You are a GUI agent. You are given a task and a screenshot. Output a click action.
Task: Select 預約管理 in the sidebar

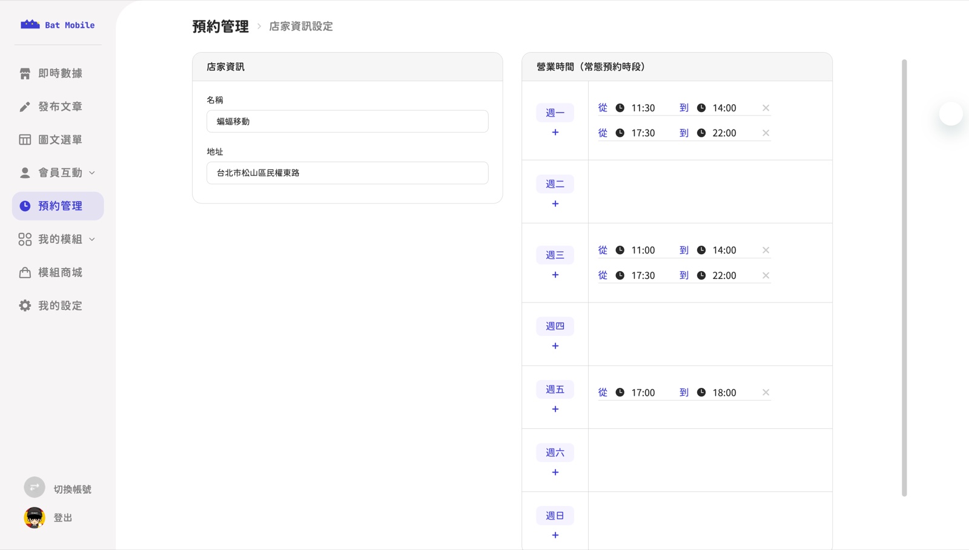pyautogui.click(x=58, y=206)
